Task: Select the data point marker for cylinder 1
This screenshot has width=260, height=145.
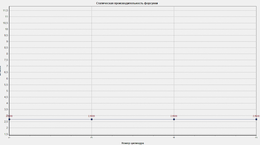Action: 9,119
